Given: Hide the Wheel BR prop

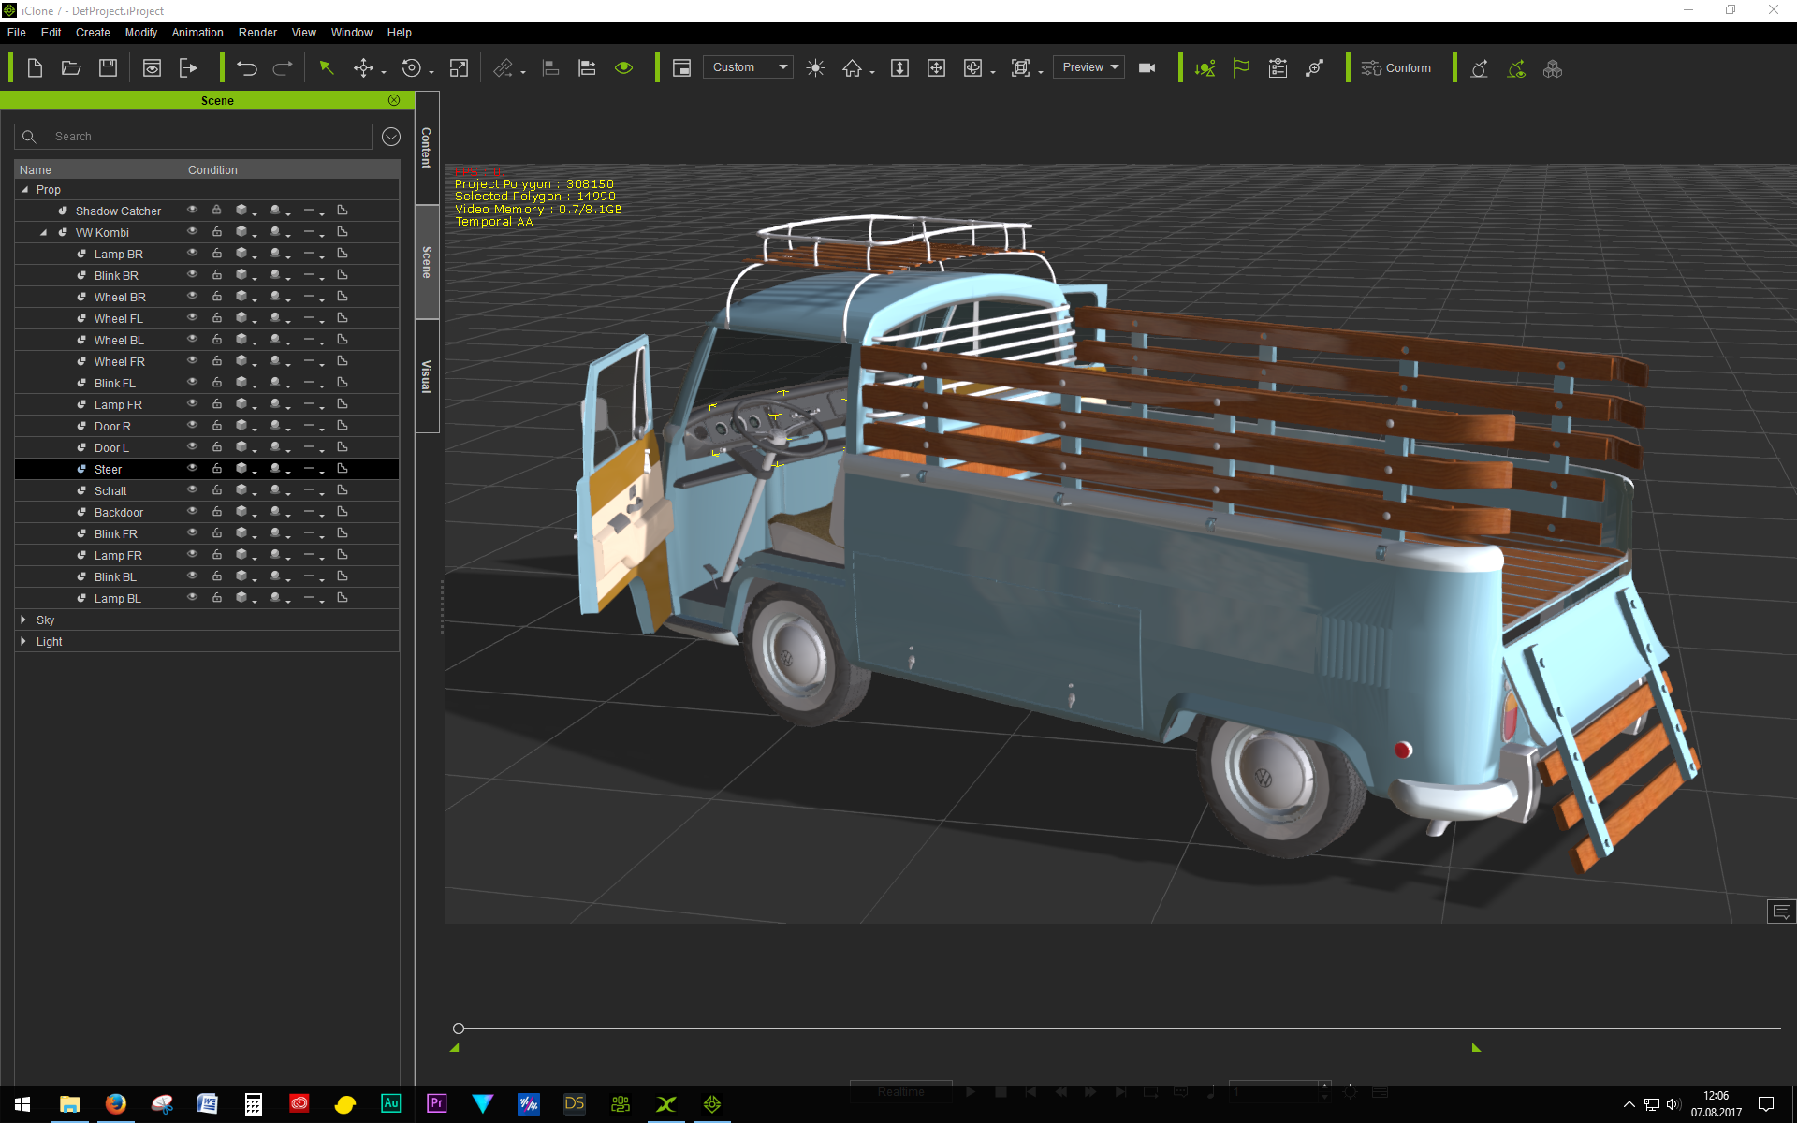Looking at the screenshot, I should (192, 297).
